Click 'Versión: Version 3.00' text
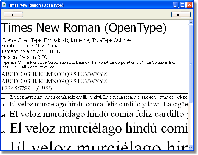This screenshot has width=198, height=155. [24, 57]
